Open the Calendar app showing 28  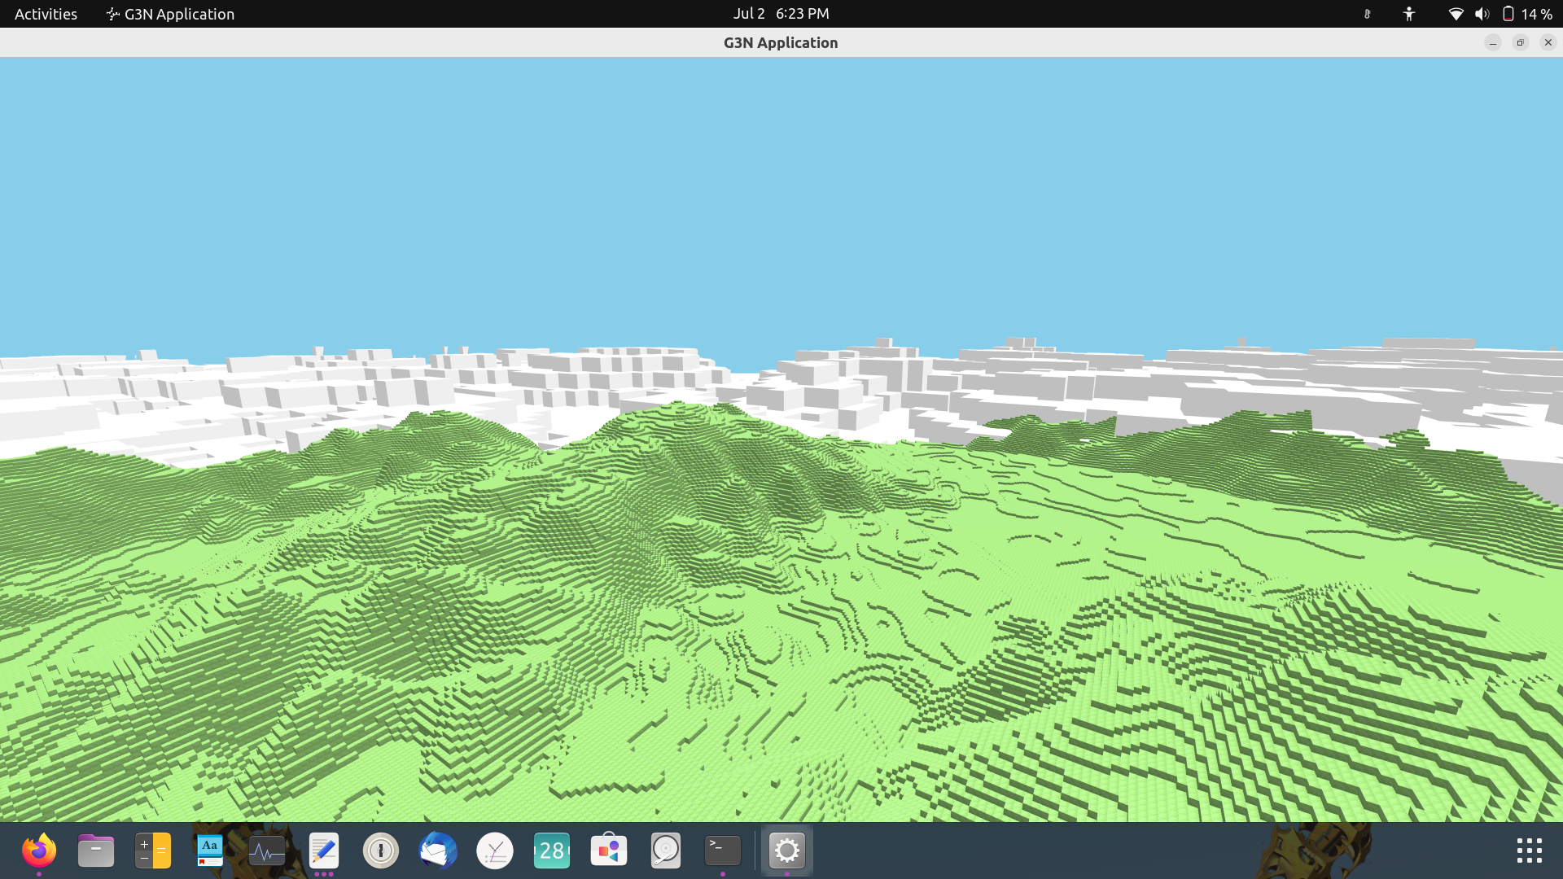552,851
